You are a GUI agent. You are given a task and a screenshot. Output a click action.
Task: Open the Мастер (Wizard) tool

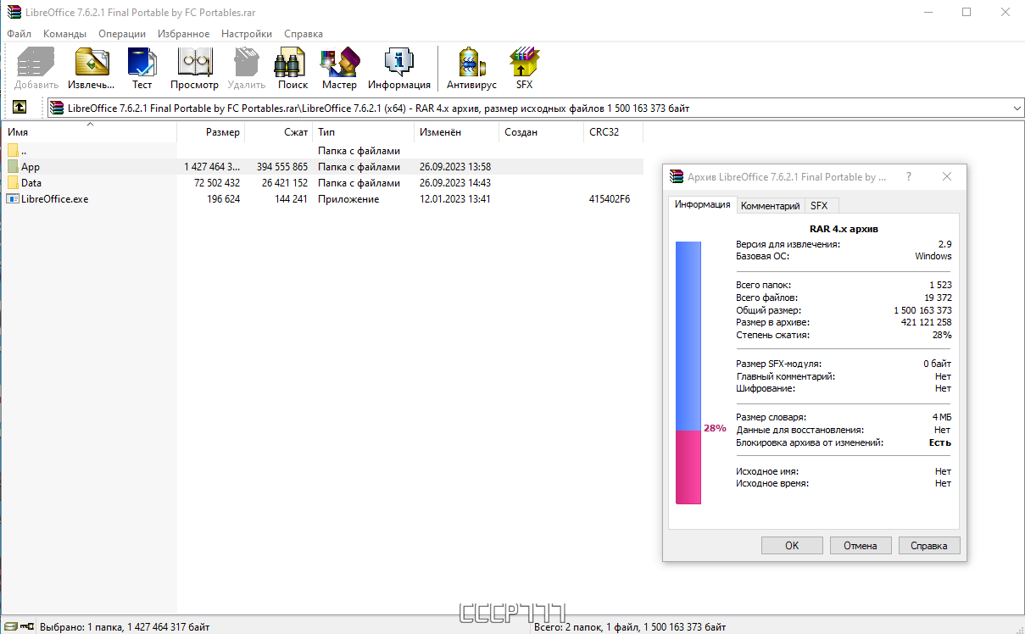pos(339,68)
